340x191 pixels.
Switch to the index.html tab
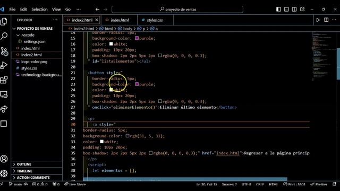click(119, 20)
